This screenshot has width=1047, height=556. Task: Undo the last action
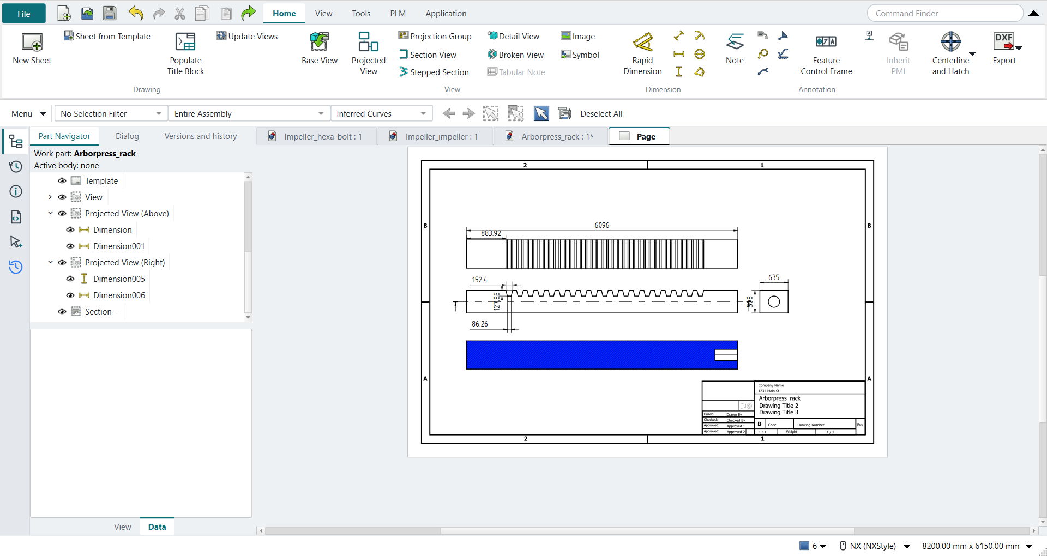pyautogui.click(x=136, y=14)
